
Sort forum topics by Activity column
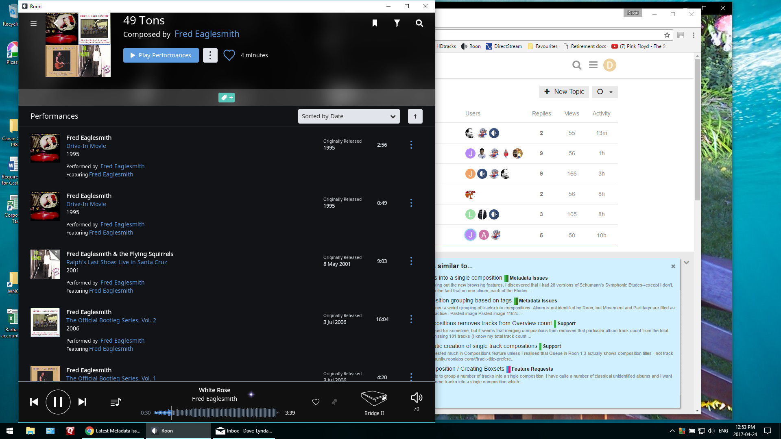tap(601, 113)
